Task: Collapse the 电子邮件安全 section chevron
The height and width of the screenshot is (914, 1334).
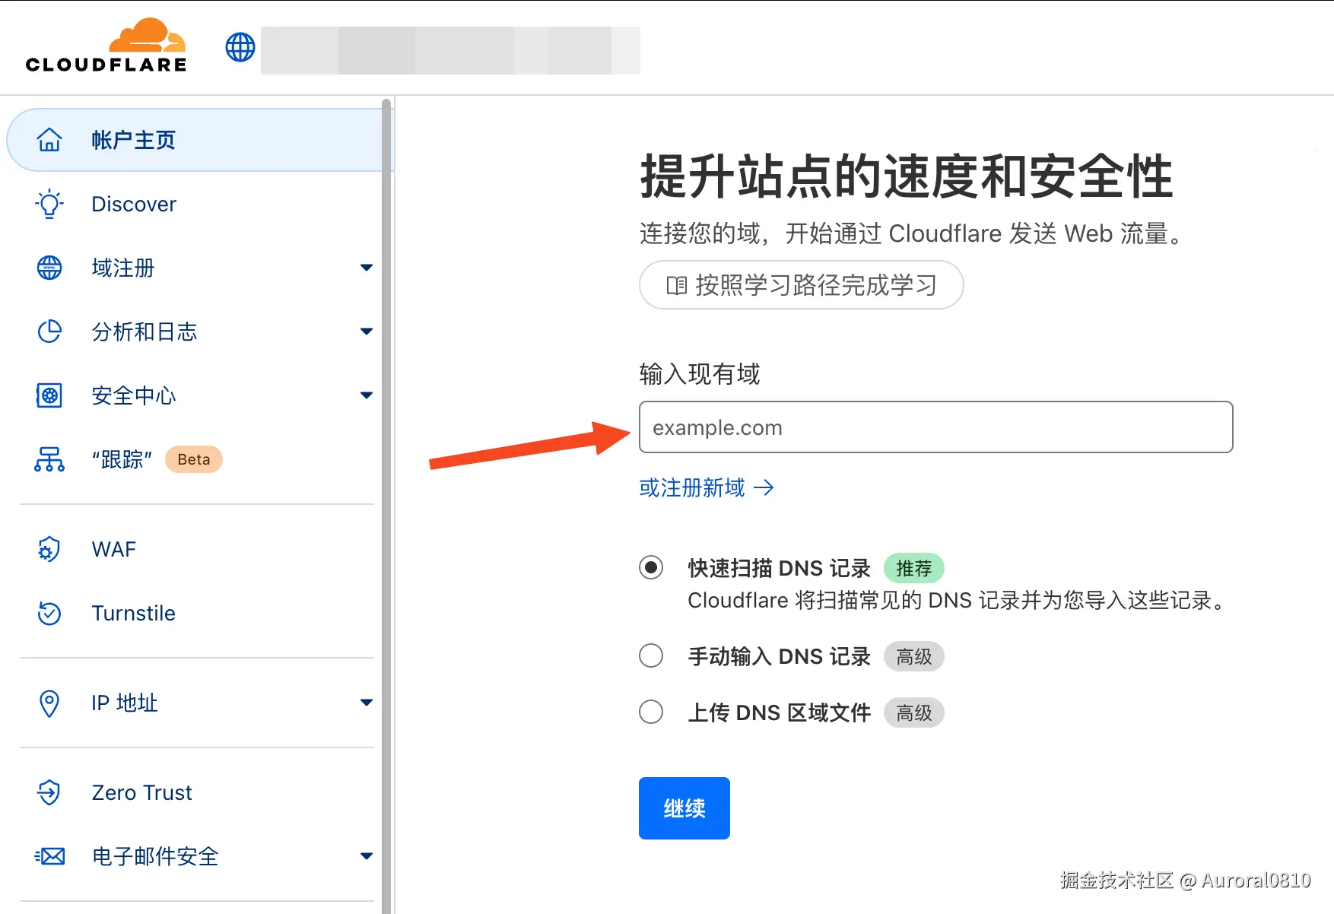Action: point(367,856)
